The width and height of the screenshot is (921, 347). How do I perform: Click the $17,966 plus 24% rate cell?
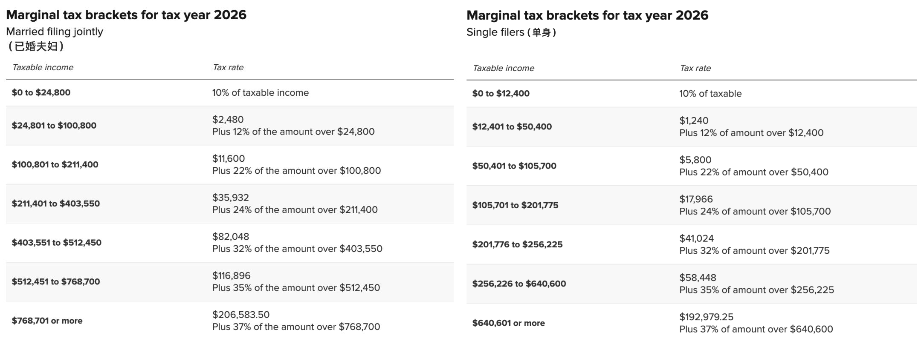(755, 205)
